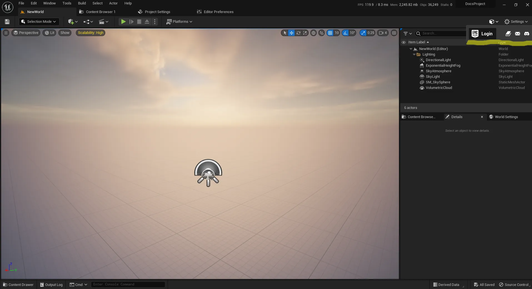
Task: Collapse the Lighting folder in Outliner
Action: point(414,54)
